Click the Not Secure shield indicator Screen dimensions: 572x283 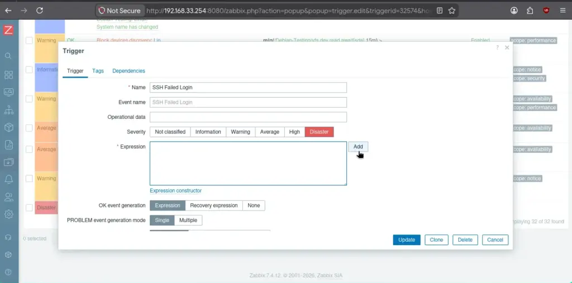120,11
